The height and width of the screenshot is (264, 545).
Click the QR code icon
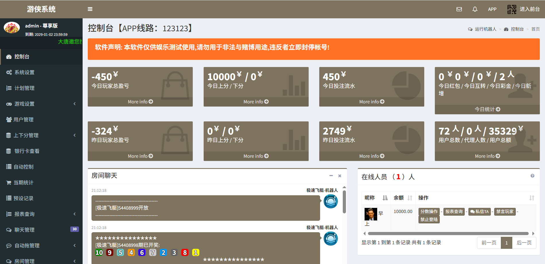click(x=511, y=9)
